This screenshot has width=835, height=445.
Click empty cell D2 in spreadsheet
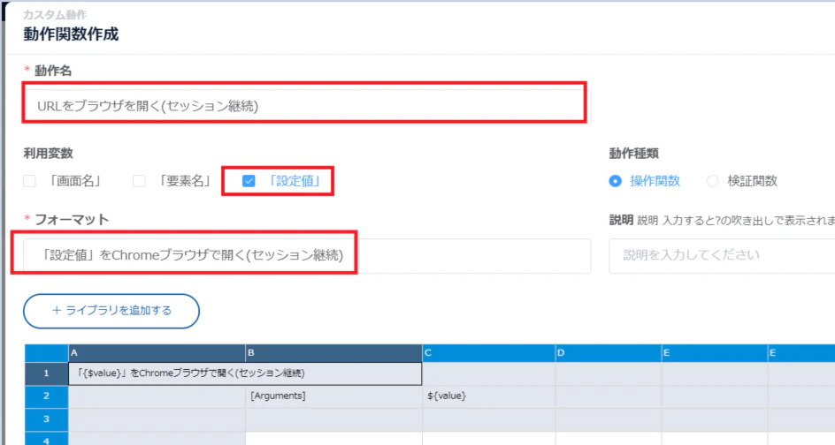pos(609,396)
